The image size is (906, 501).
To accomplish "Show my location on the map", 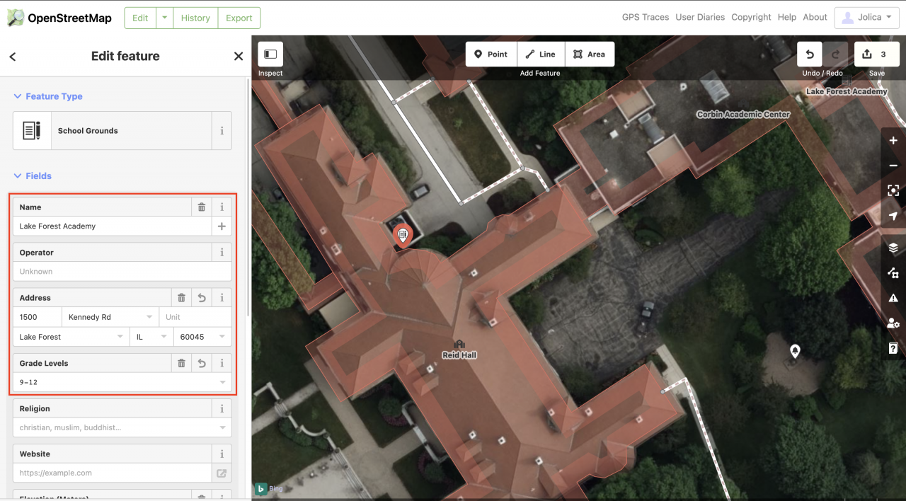I will click(x=893, y=217).
